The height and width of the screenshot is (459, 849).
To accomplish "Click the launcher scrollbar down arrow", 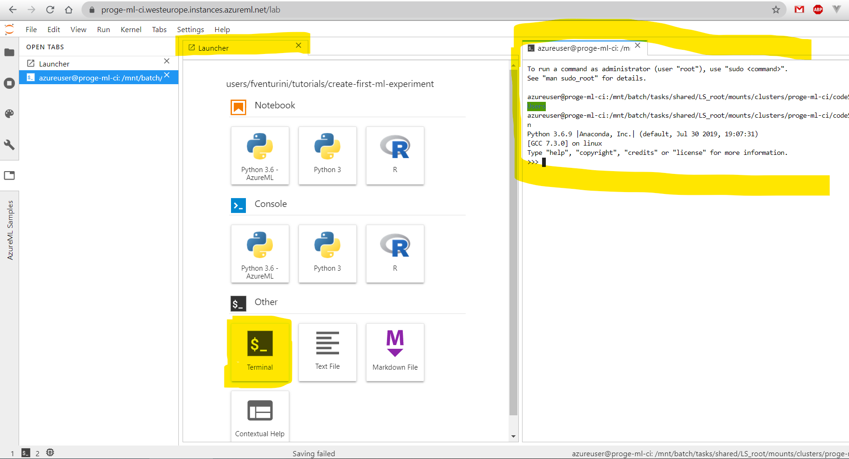I will (513, 436).
